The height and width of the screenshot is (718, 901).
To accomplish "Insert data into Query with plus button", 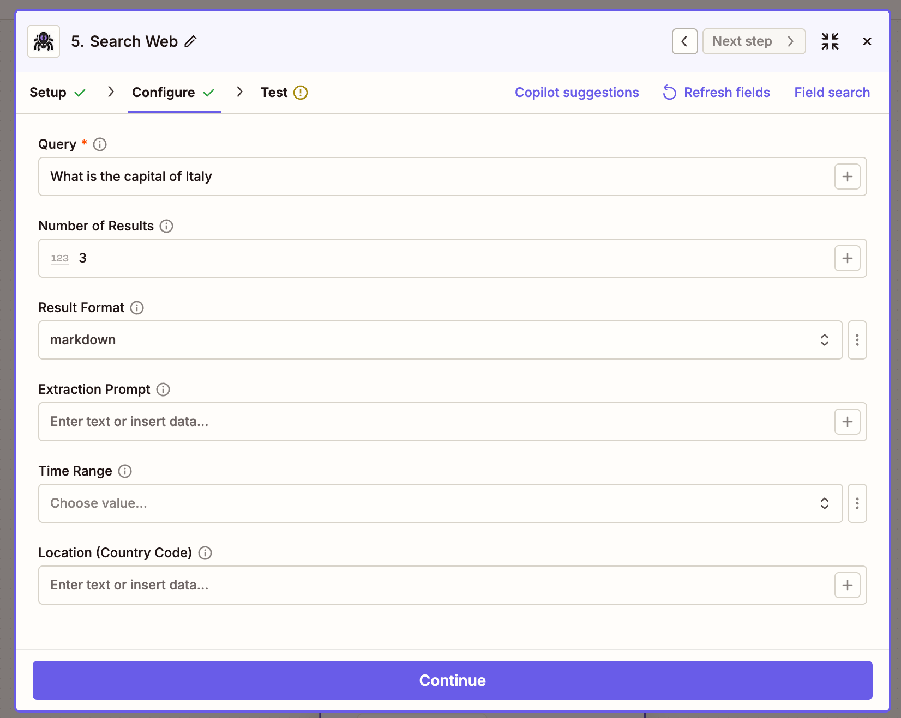I will (x=847, y=177).
